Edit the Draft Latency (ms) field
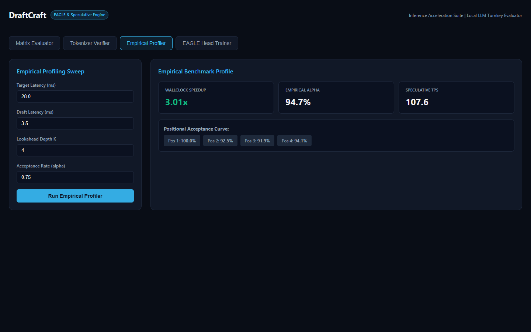531x332 pixels. point(75,123)
